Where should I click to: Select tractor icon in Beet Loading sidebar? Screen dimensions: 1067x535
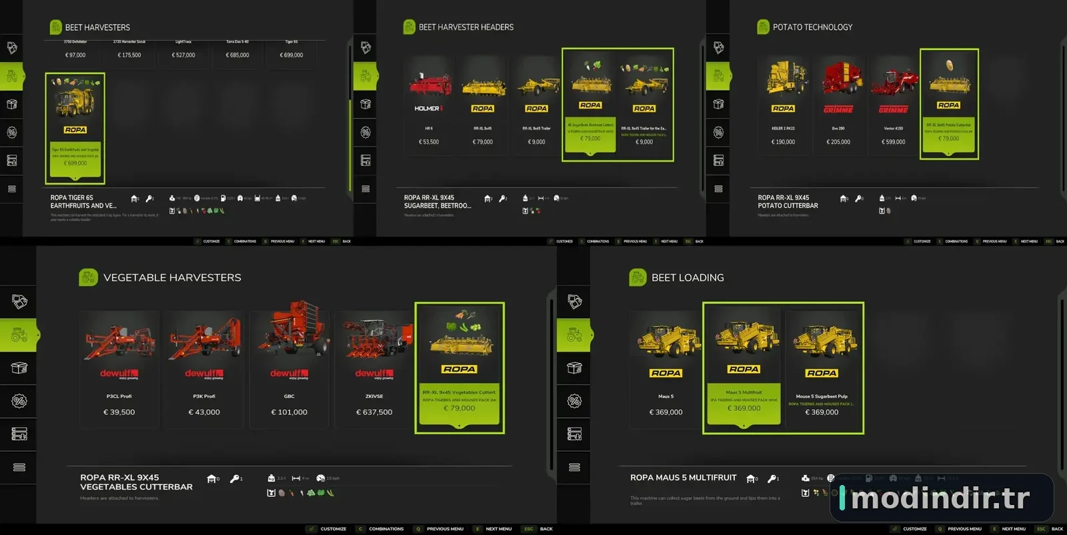[x=574, y=334]
